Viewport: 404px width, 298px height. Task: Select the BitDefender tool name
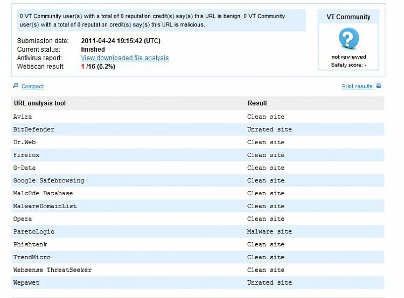[34, 130]
